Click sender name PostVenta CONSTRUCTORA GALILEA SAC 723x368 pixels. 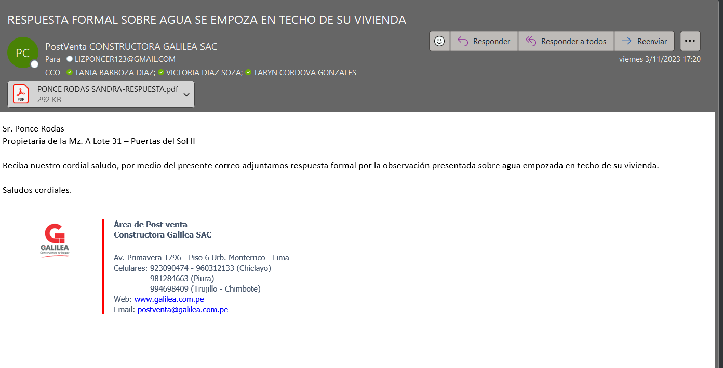pos(131,47)
